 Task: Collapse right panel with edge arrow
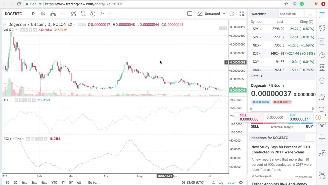coord(248,177)
